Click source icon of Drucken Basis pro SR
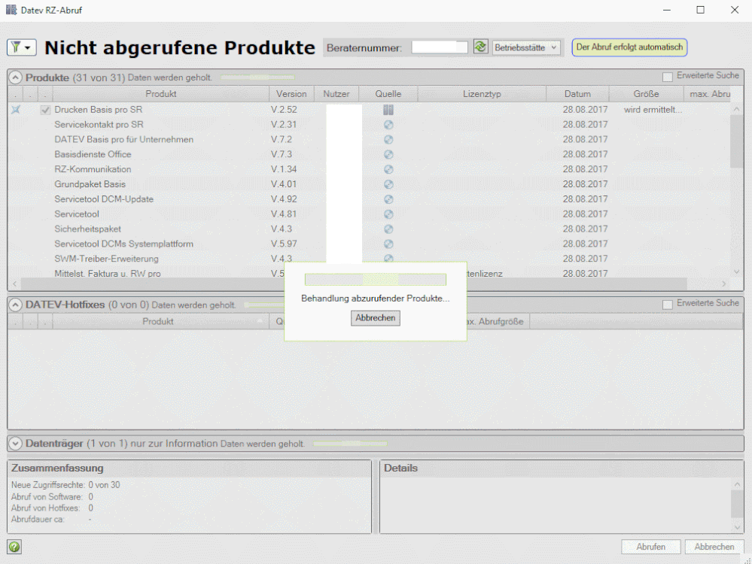Viewport: 752px width, 564px height. point(388,110)
